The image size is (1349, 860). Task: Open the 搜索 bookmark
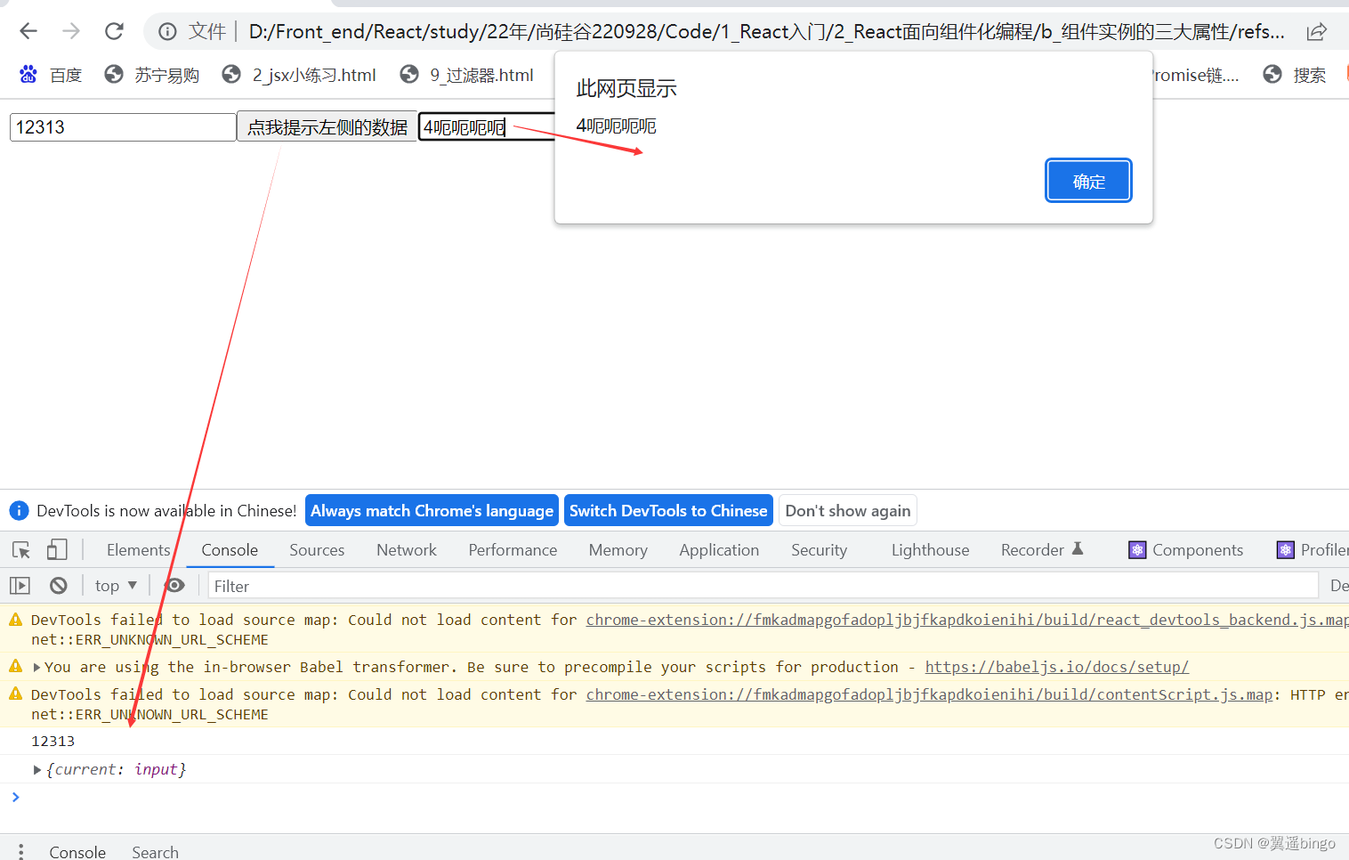[x=1295, y=75]
